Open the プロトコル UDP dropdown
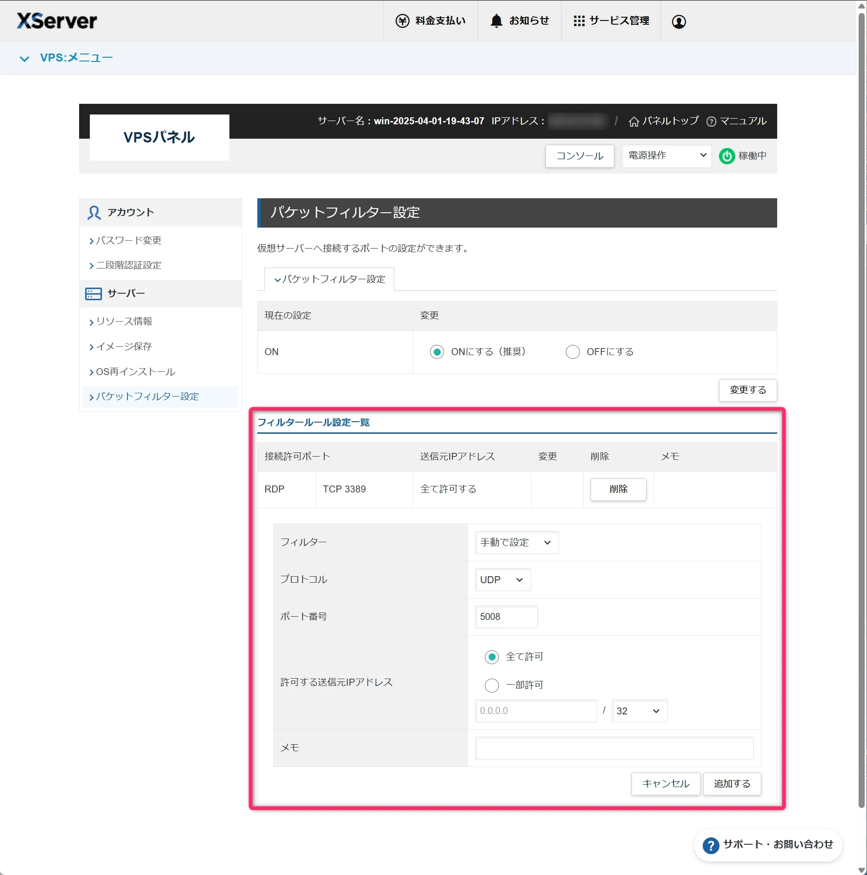Screen dimensions: 867x875 pos(503,579)
